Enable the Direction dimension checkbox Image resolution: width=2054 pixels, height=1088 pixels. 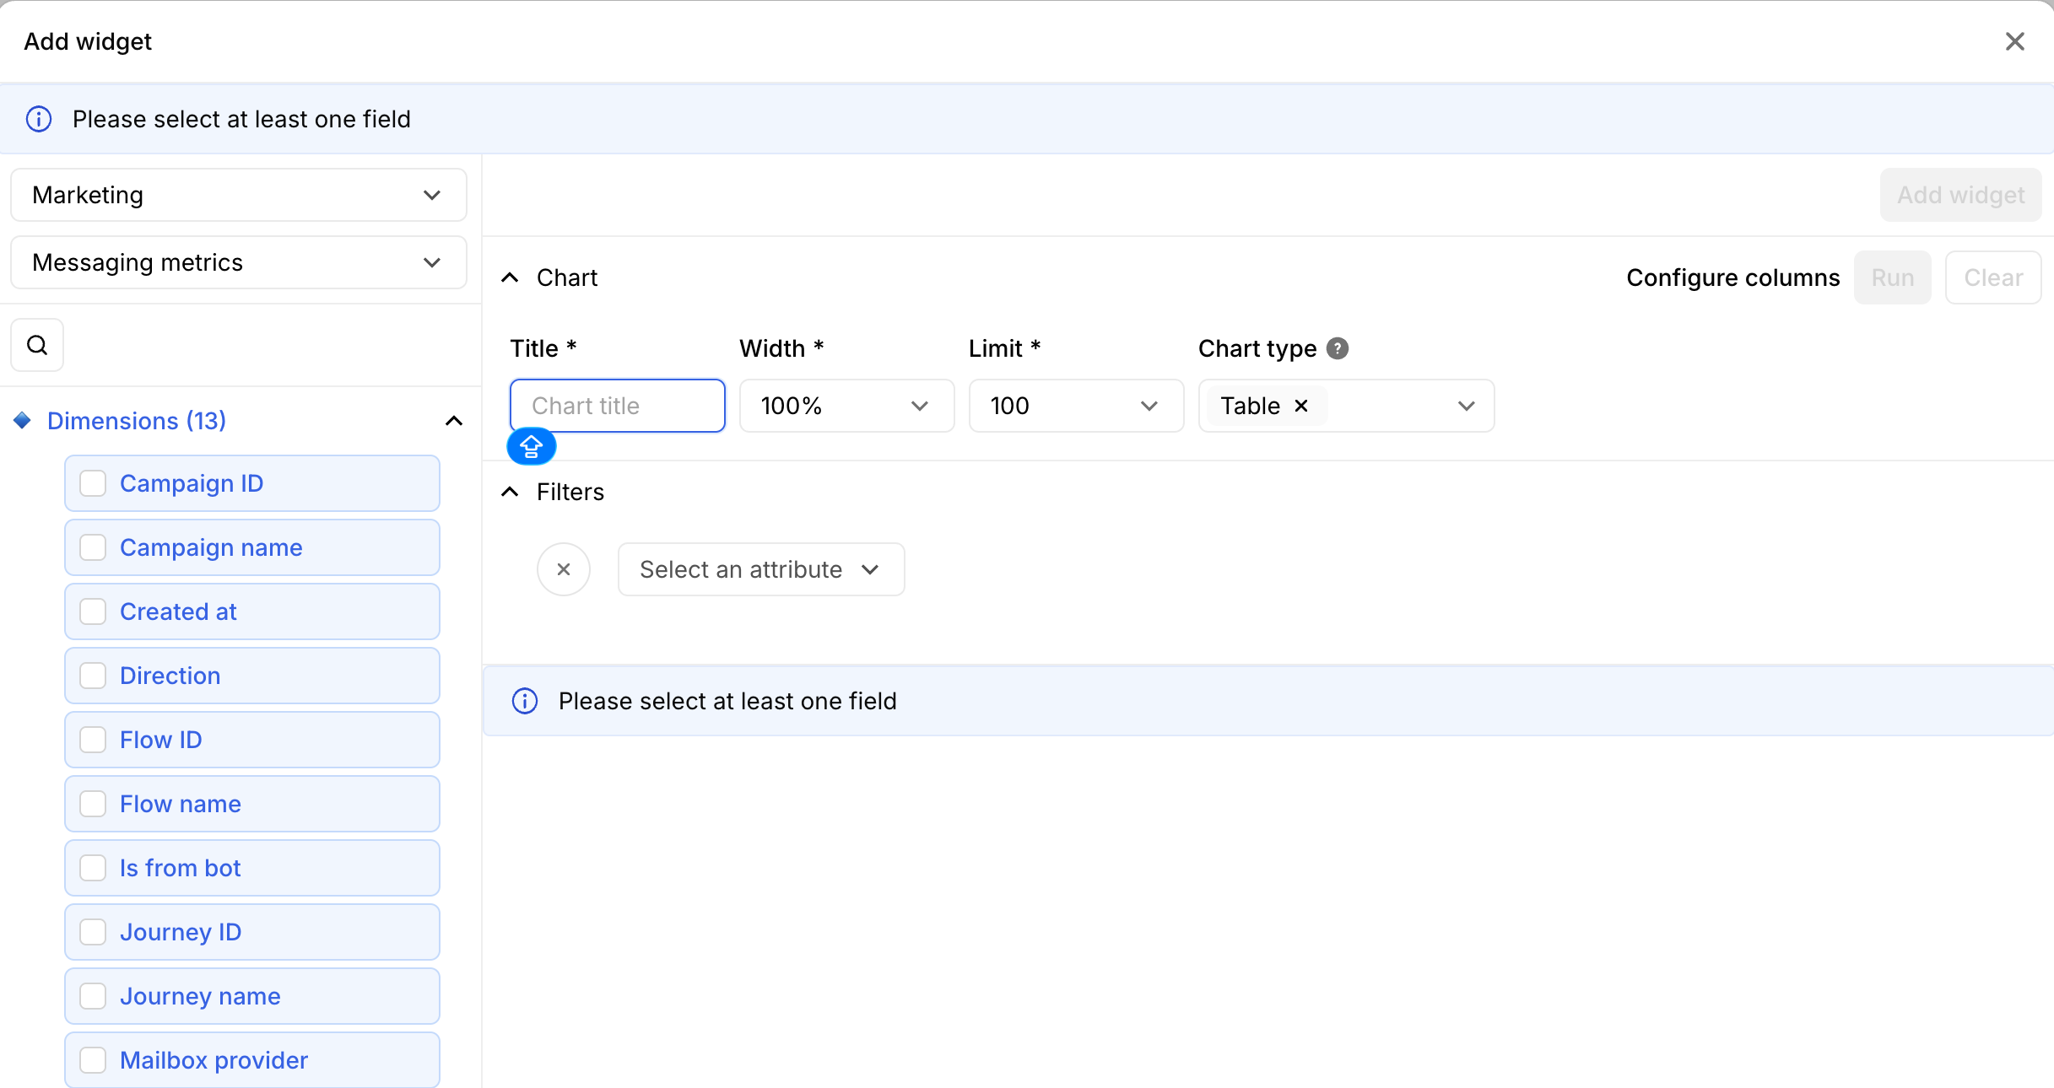[93, 676]
